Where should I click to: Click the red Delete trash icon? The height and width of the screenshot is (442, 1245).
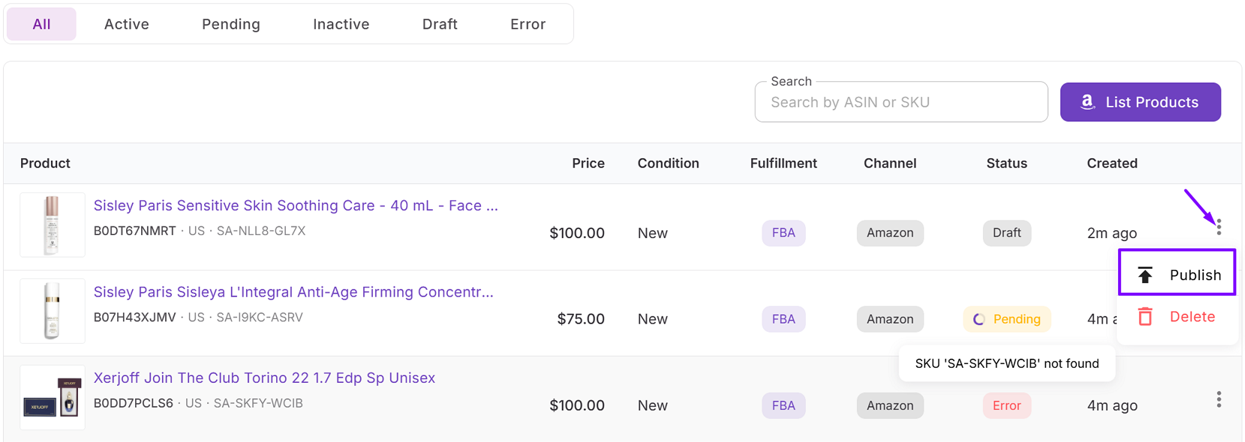pos(1144,317)
